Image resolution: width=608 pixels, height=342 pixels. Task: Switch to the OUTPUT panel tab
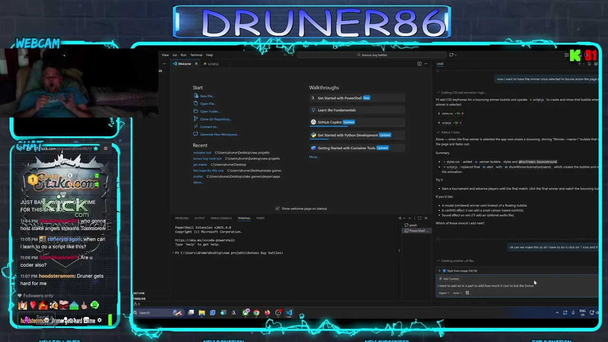click(x=199, y=218)
